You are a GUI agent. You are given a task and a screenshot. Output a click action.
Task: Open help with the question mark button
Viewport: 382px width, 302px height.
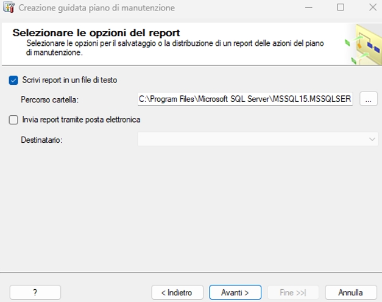coord(35,292)
